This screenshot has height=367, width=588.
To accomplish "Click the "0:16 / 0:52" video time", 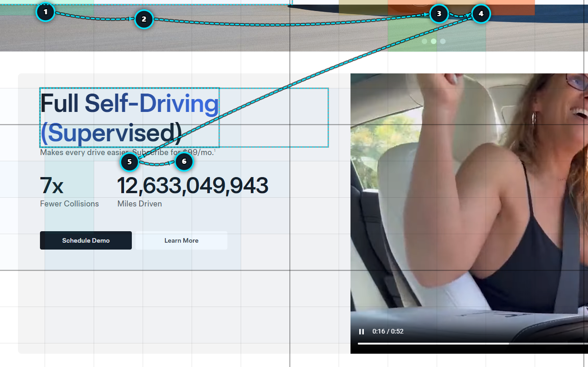I will pyautogui.click(x=388, y=331).
